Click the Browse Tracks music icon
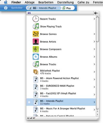Image resolution: width=103 pixels, height=123 pixels. (x=36, y=64)
